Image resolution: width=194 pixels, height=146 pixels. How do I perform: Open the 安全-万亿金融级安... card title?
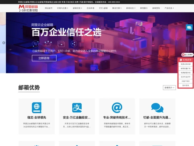[77, 117]
